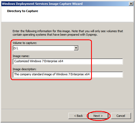Image resolution: width=135 pixels, height=123 pixels.
Task: Click the 'D:\' text in volume selector
Action: [x=16, y=48]
